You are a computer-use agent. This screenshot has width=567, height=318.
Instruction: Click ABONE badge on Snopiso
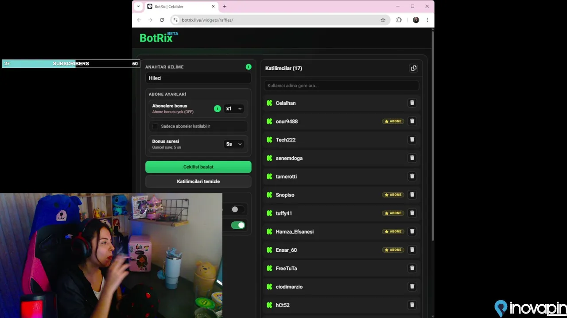[393, 195]
